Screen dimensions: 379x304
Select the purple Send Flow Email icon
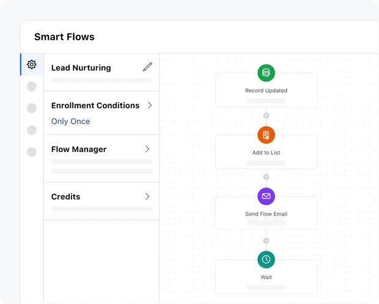[x=266, y=197]
